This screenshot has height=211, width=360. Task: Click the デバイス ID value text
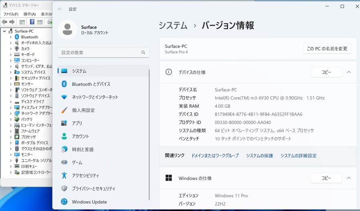258,114
